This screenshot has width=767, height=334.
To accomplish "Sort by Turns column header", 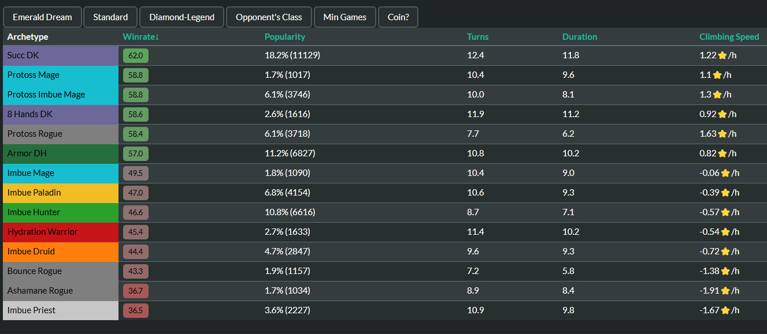I will pos(477,37).
